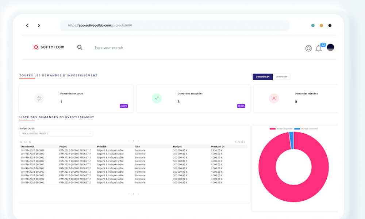The image size is (365, 219).
Task: Click the magnifying glass search icon
Action: click(x=80, y=47)
